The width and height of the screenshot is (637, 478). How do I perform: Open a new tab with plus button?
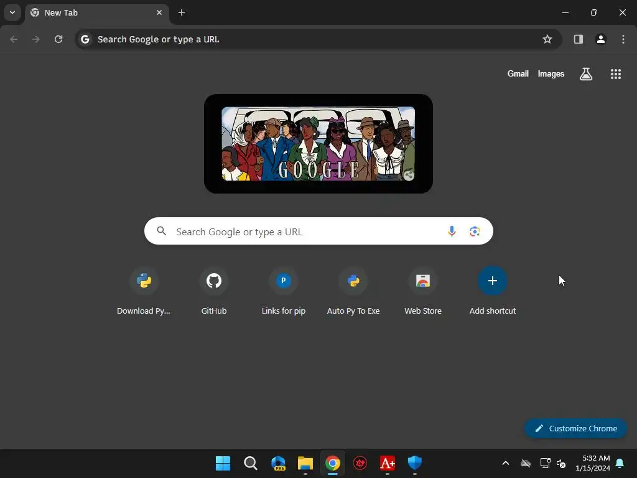click(182, 12)
